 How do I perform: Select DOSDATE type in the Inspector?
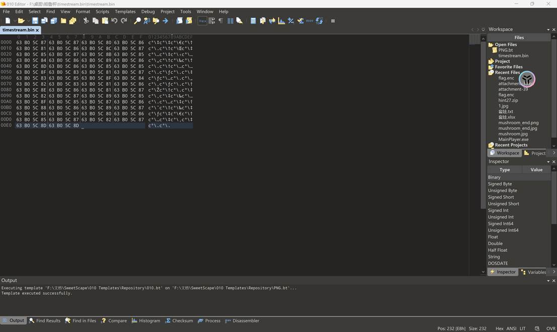(x=498, y=263)
